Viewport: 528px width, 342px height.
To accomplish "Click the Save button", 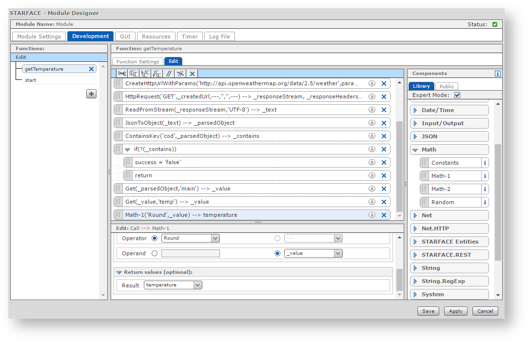I will [428, 311].
